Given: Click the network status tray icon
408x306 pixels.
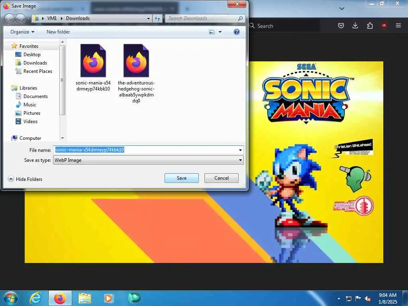Looking at the screenshot, I should [348, 298].
